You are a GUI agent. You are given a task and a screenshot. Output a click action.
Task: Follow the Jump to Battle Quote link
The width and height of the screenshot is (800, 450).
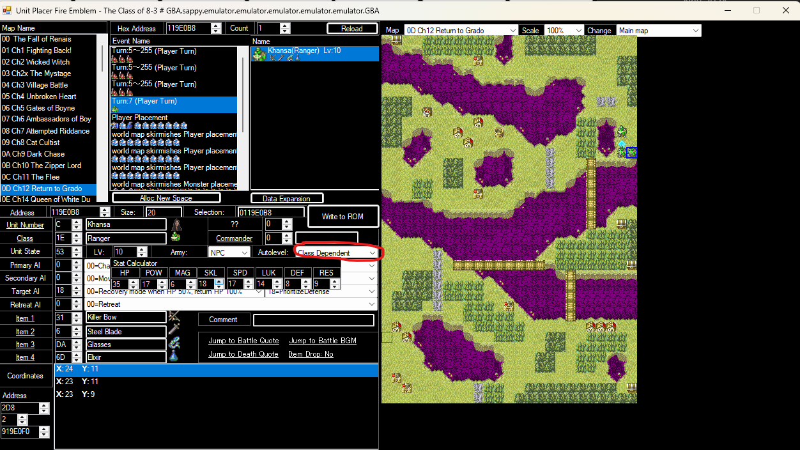[x=243, y=341]
